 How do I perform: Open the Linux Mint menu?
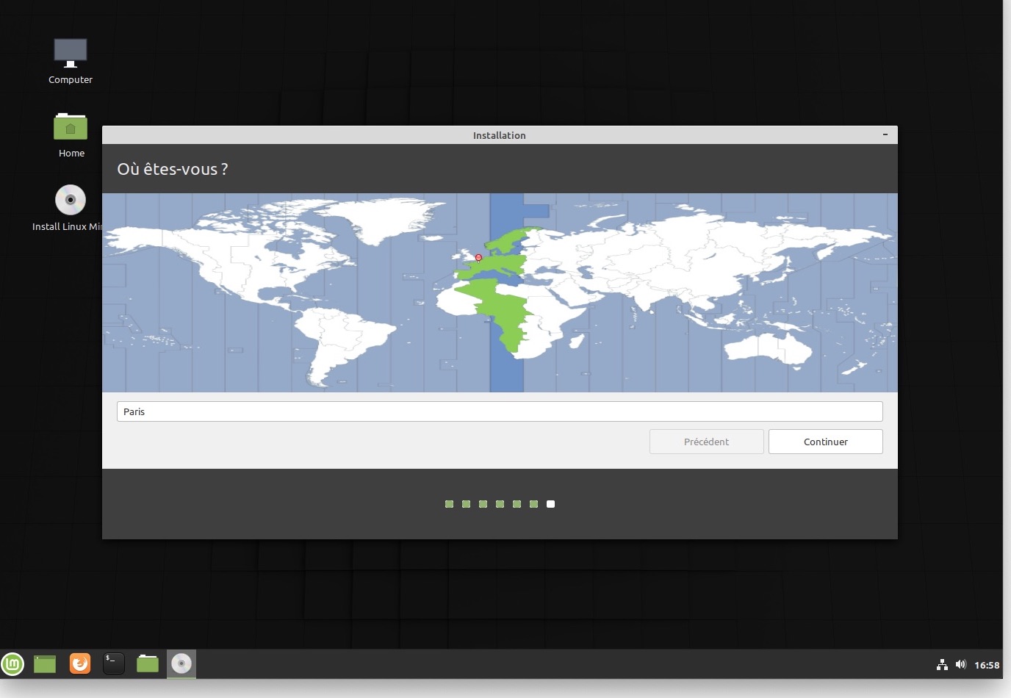pos(12,664)
